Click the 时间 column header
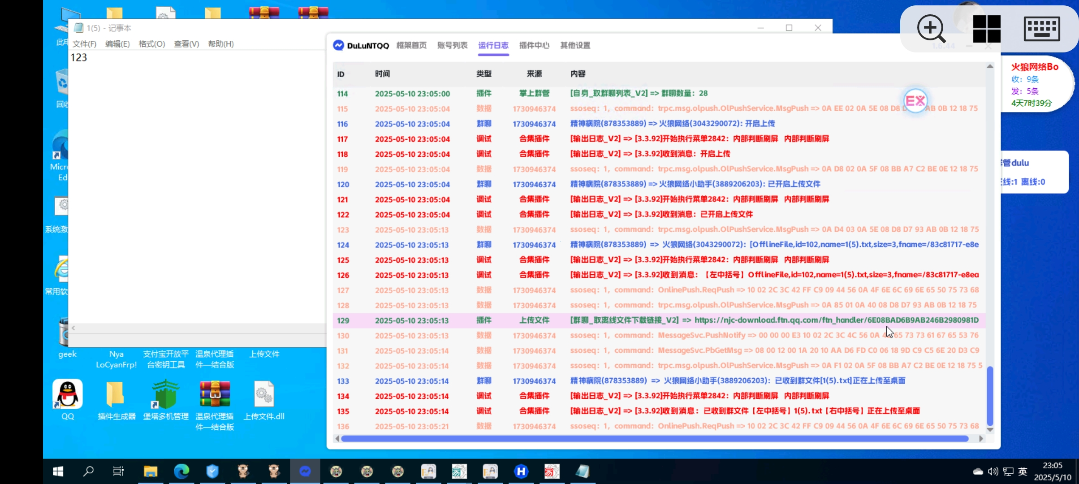This screenshot has height=484, width=1079. [x=382, y=74]
